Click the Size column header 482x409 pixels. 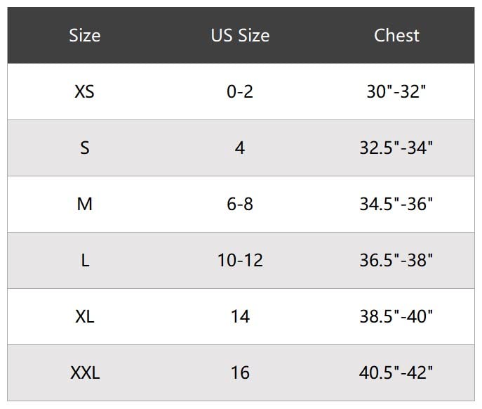pos(85,36)
